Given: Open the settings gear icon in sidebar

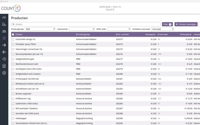Looking at the screenshot, I should (x=4, y=73).
